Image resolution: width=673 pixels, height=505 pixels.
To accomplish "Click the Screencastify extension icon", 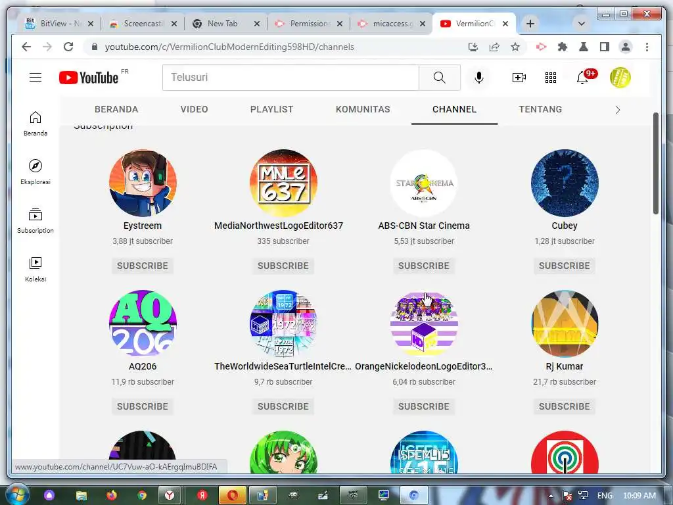I will point(542,47).
